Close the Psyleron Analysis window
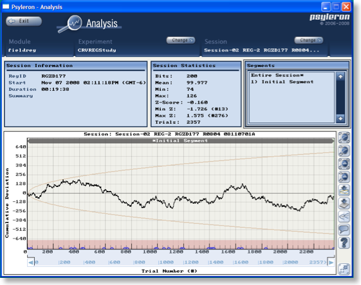 346,6
